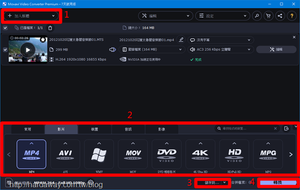
Task: Click the source file name 20121020 MTS text
Action: (x=76, y=40)
